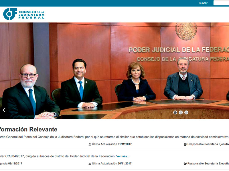This screenshot has width=229, height=171.
Task: Click the 'Información Relevante' heading
Action: tap(29, 129)
